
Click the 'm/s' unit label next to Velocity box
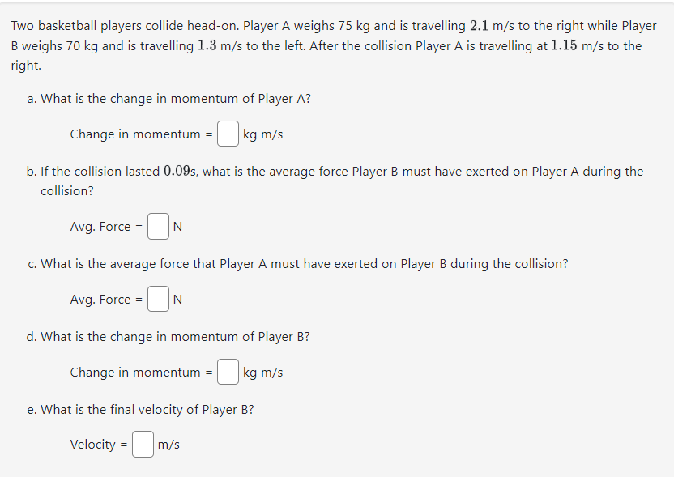click(x=168, y=445)
